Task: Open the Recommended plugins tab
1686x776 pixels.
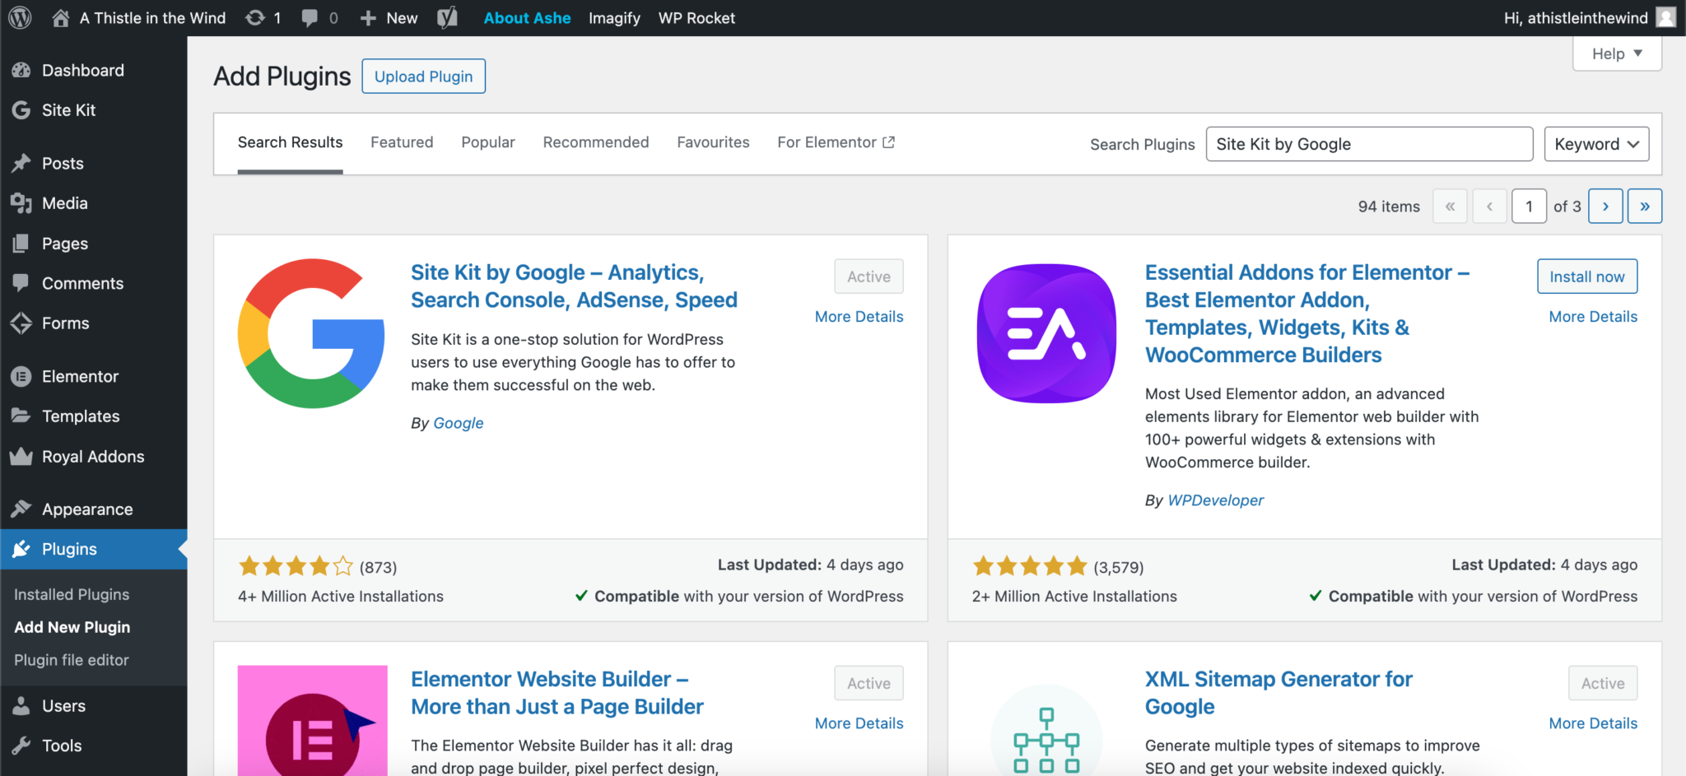Action: pyautogui.click(x=595, y=142)
